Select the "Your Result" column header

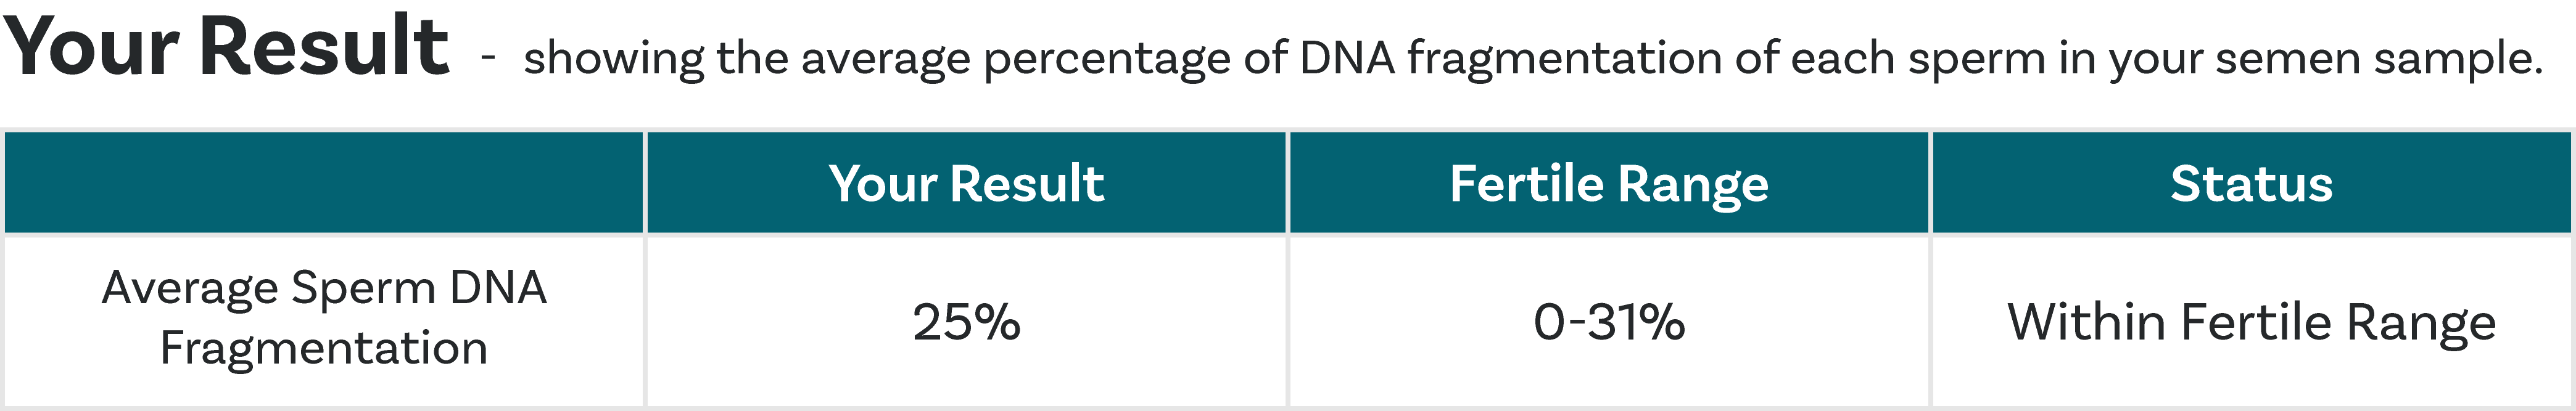[x=966, y=183]
